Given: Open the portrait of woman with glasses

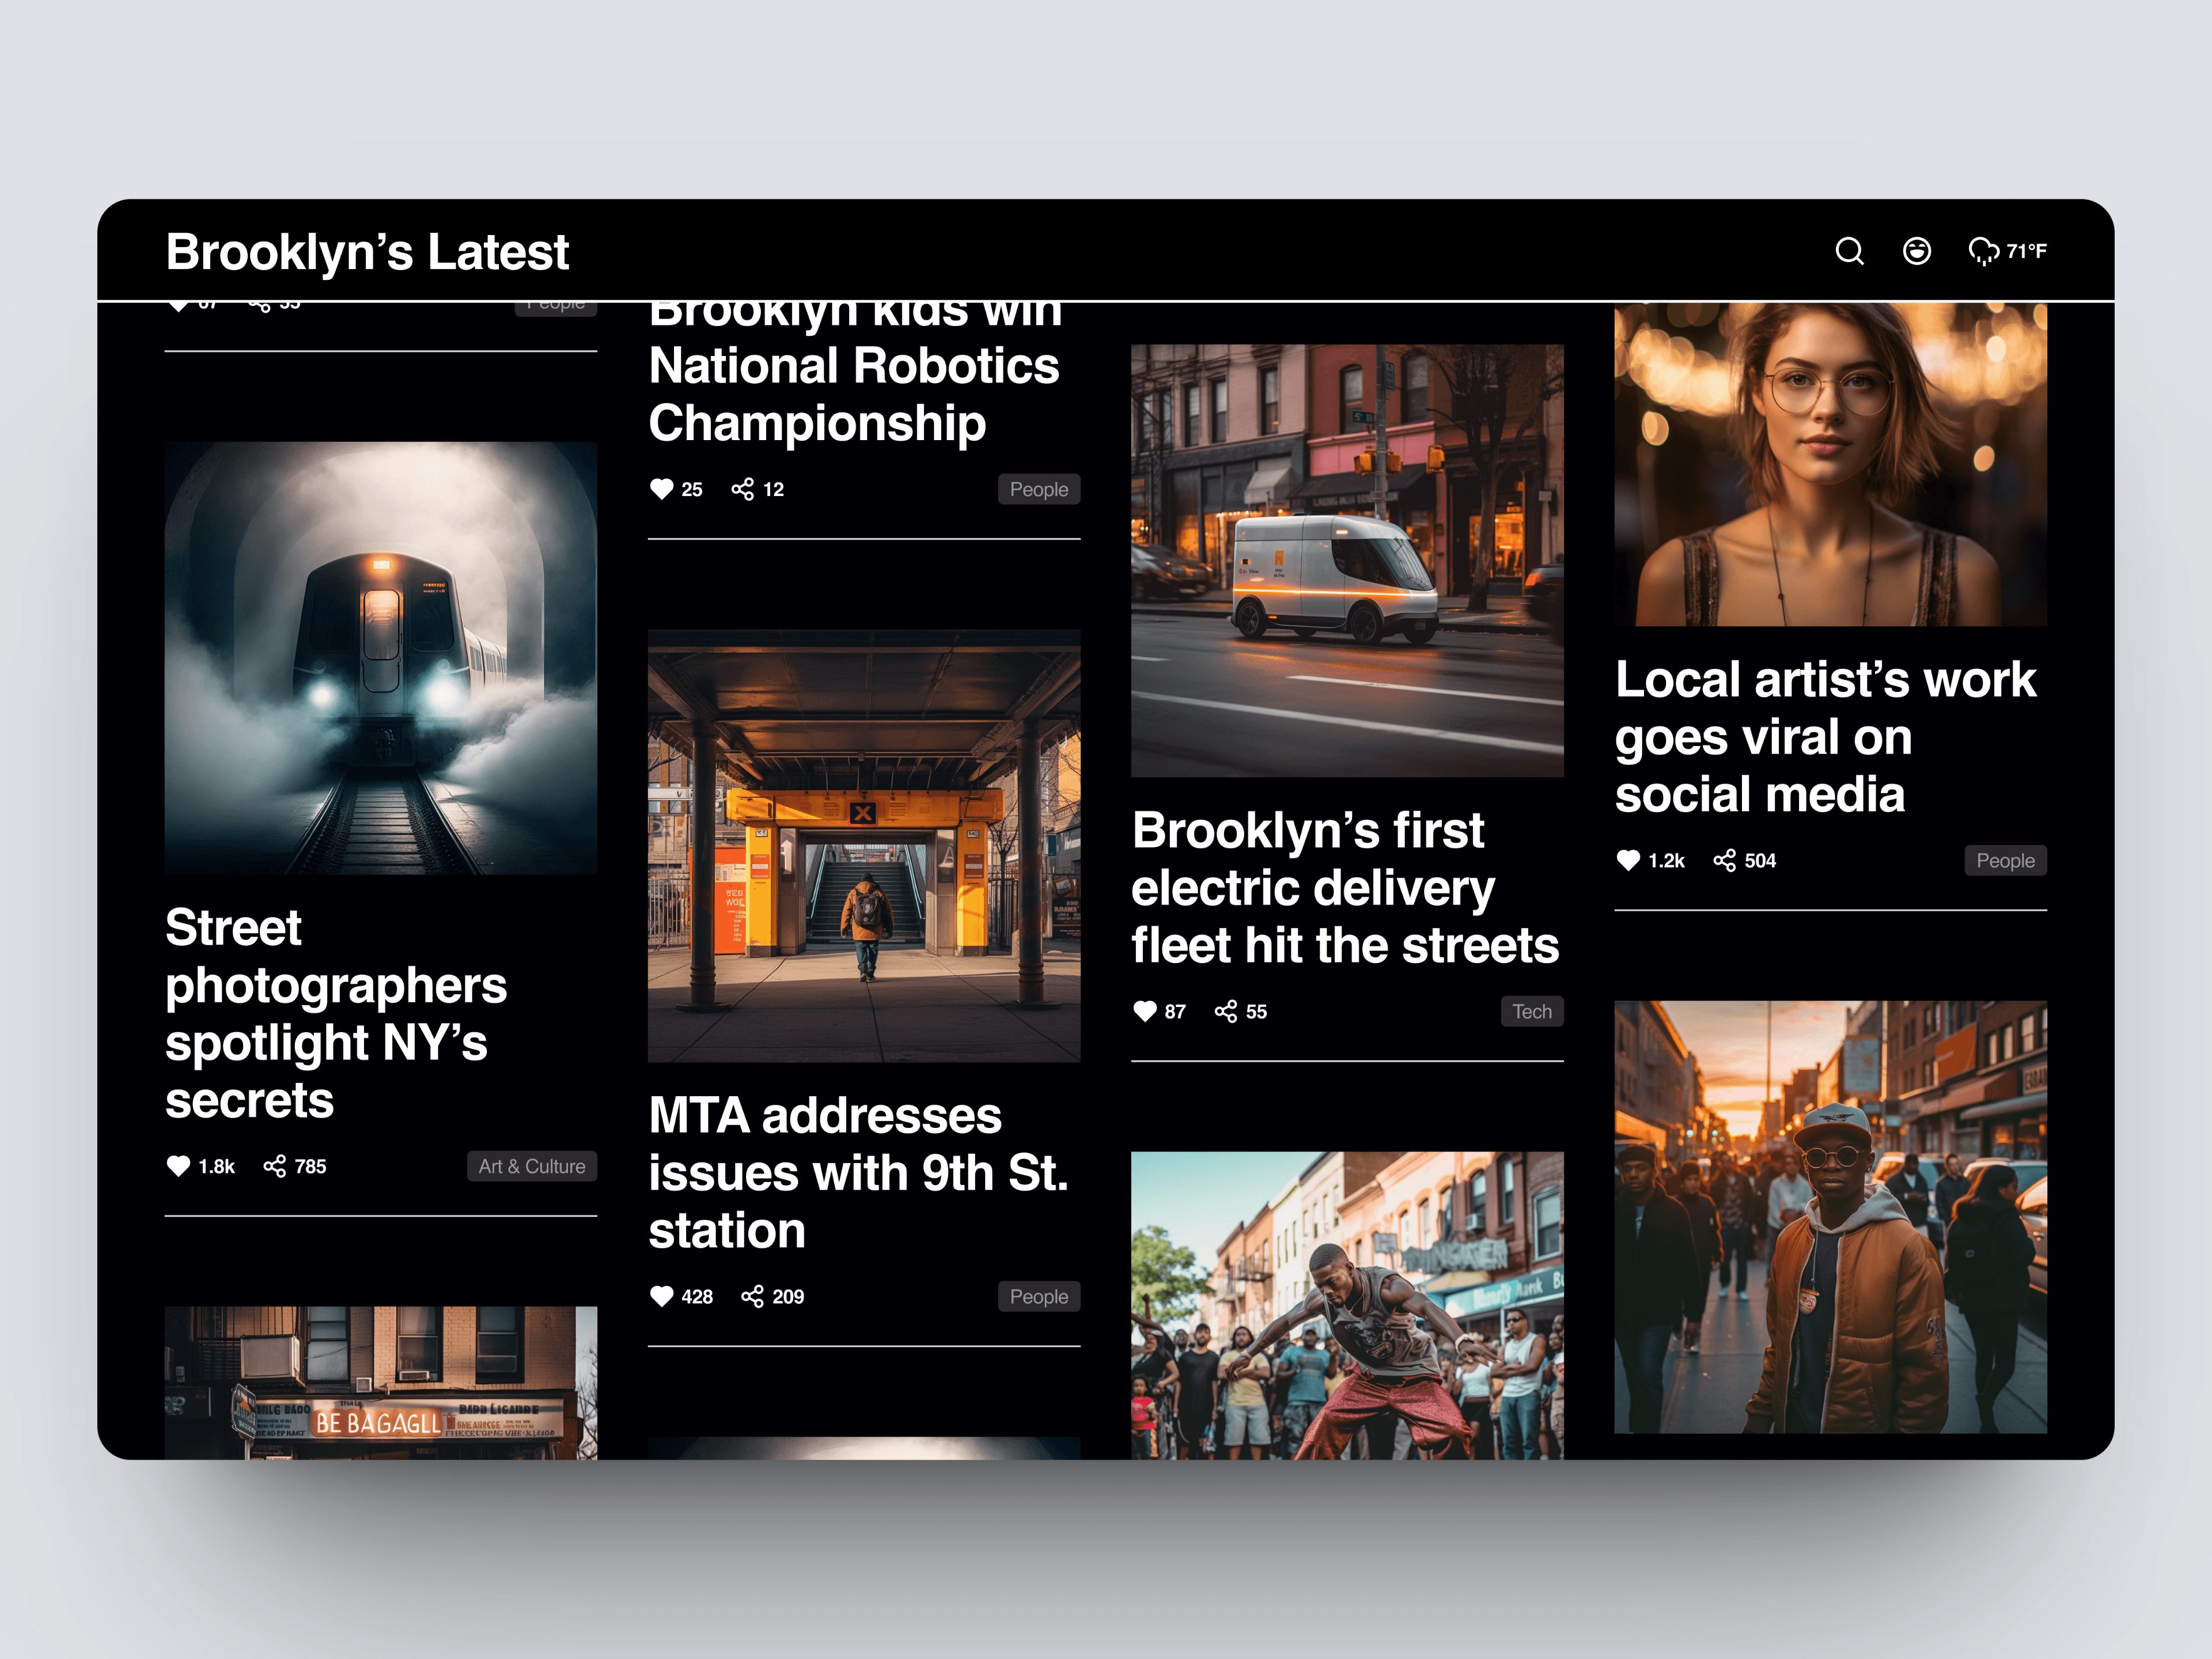Looking at the screenshot, I should click(x=1831, y=465).
